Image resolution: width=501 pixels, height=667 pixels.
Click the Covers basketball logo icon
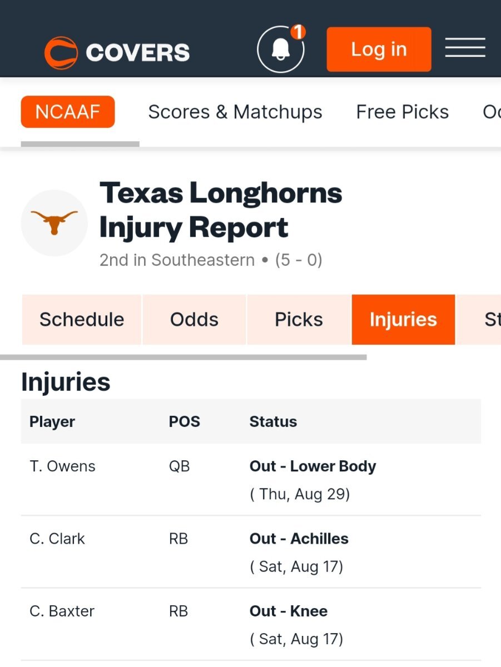pos(61,53)
